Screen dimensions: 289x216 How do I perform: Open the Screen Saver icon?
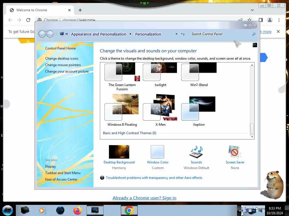[x=235, y=152]
